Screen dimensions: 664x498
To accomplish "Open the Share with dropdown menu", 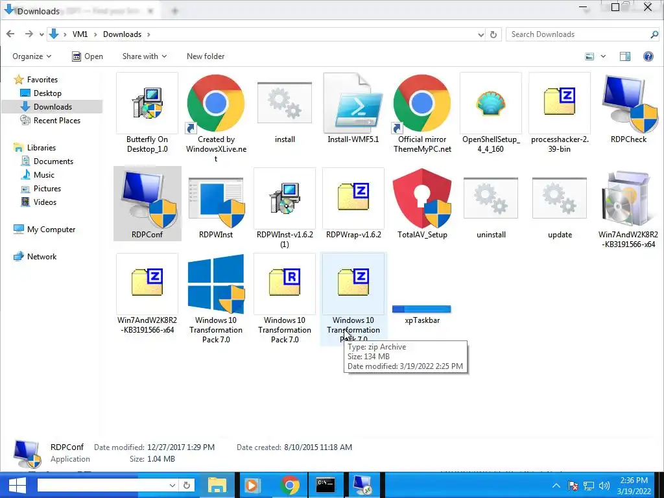I will pyautogui.click(x=145, y=56).
